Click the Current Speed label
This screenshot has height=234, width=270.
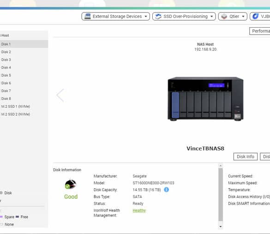240,176
